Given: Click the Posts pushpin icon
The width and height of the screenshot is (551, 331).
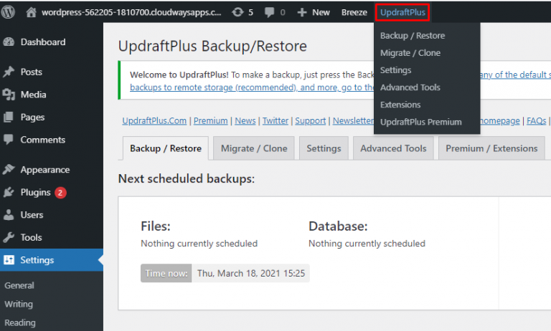Looking at the screenshot, I should click(x=9, y=72).
